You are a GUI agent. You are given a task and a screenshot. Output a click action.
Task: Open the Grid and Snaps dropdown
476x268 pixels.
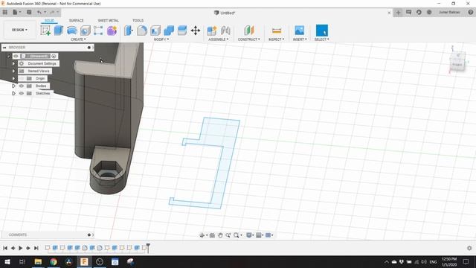click(260, 235)
